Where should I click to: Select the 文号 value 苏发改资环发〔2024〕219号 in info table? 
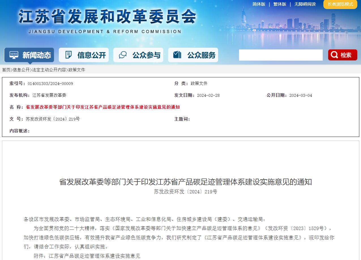click(x=53, y=119)
